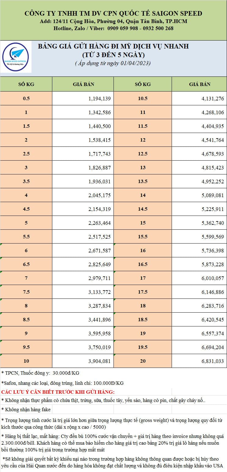Click the first SỐ KG column header
Image resolution: width=227 pixels, height=472 pixels.
point(26,84)
